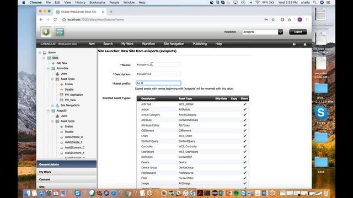Click Users under AdminSite

tap(64, 74)
